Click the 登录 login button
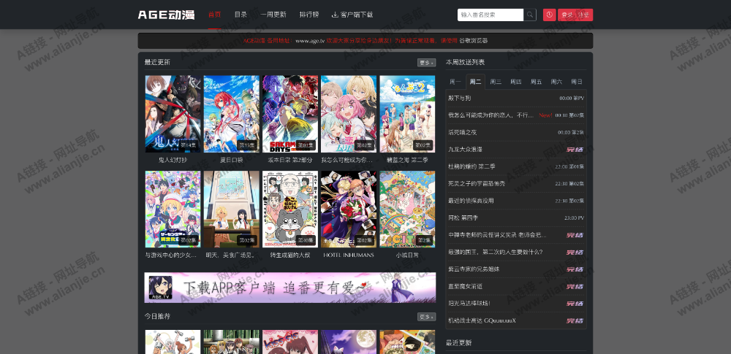 [x=567, y=15]
